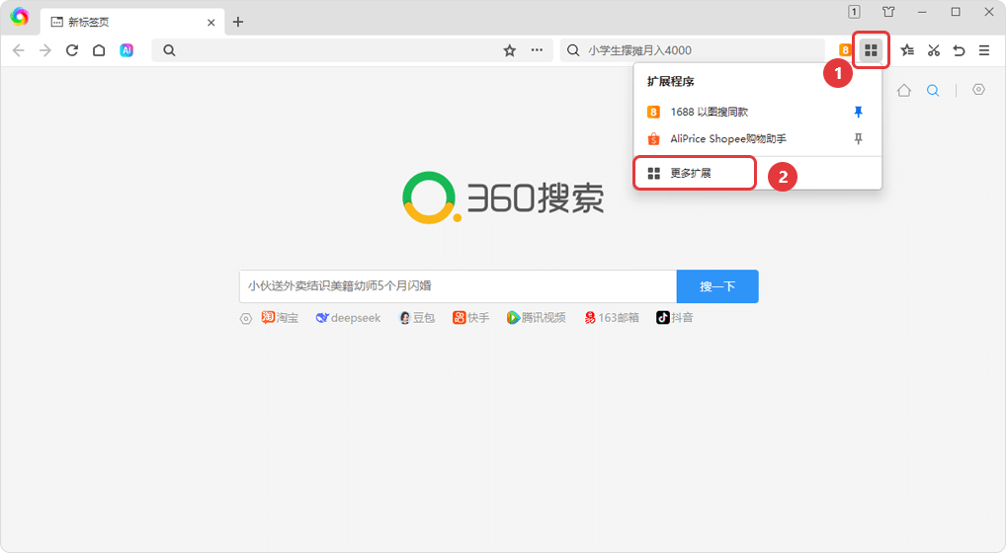
Task: Select 更多扩展 in the extensions popup
Action: 692,174
